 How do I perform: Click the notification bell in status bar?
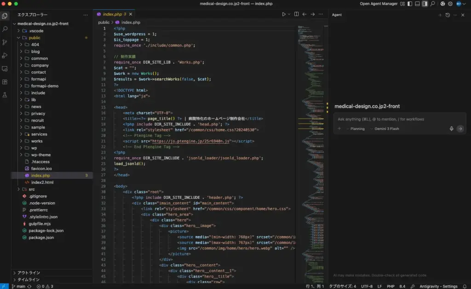[465, 286]
